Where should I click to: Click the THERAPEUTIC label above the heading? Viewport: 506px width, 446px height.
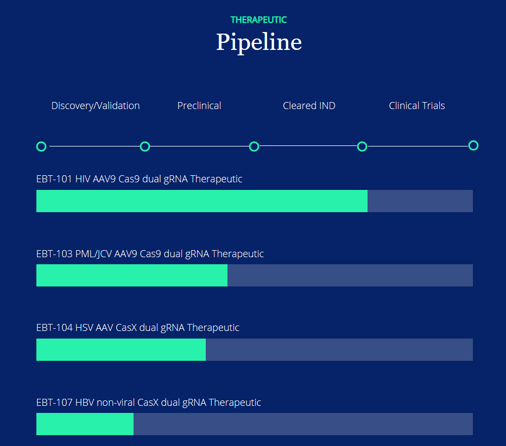258,20
